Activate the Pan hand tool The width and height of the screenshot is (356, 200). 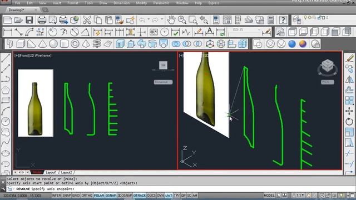171,20
